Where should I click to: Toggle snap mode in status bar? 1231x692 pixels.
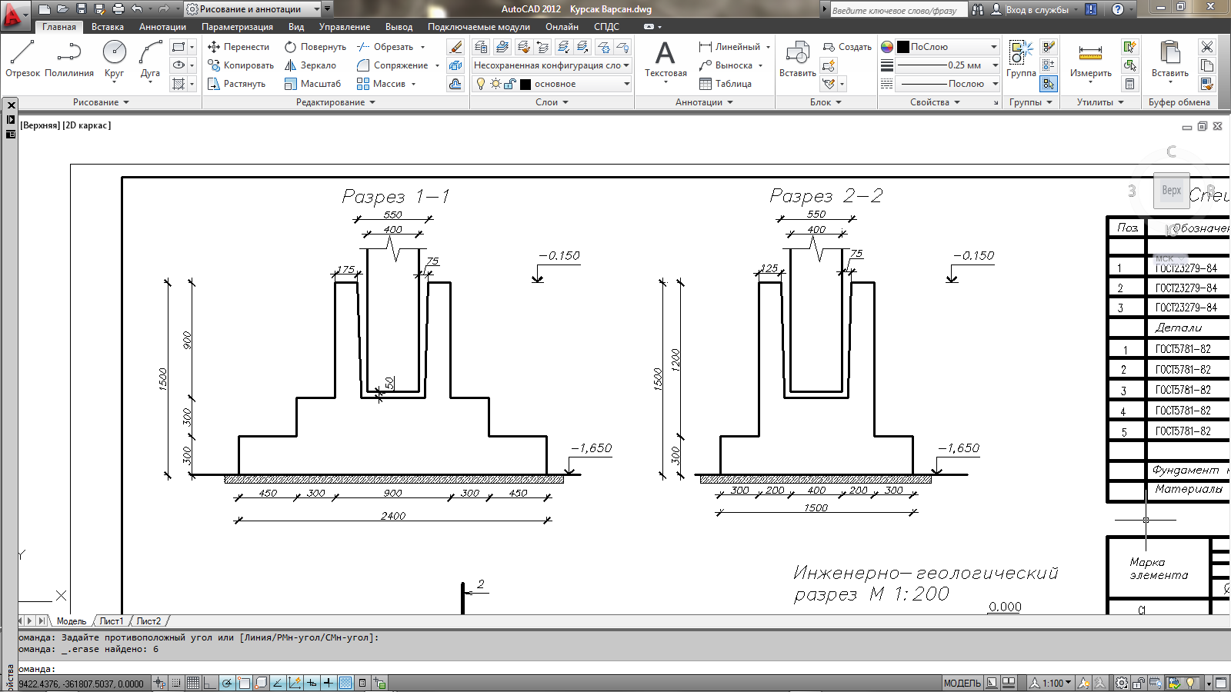click(x=176, y=683)
